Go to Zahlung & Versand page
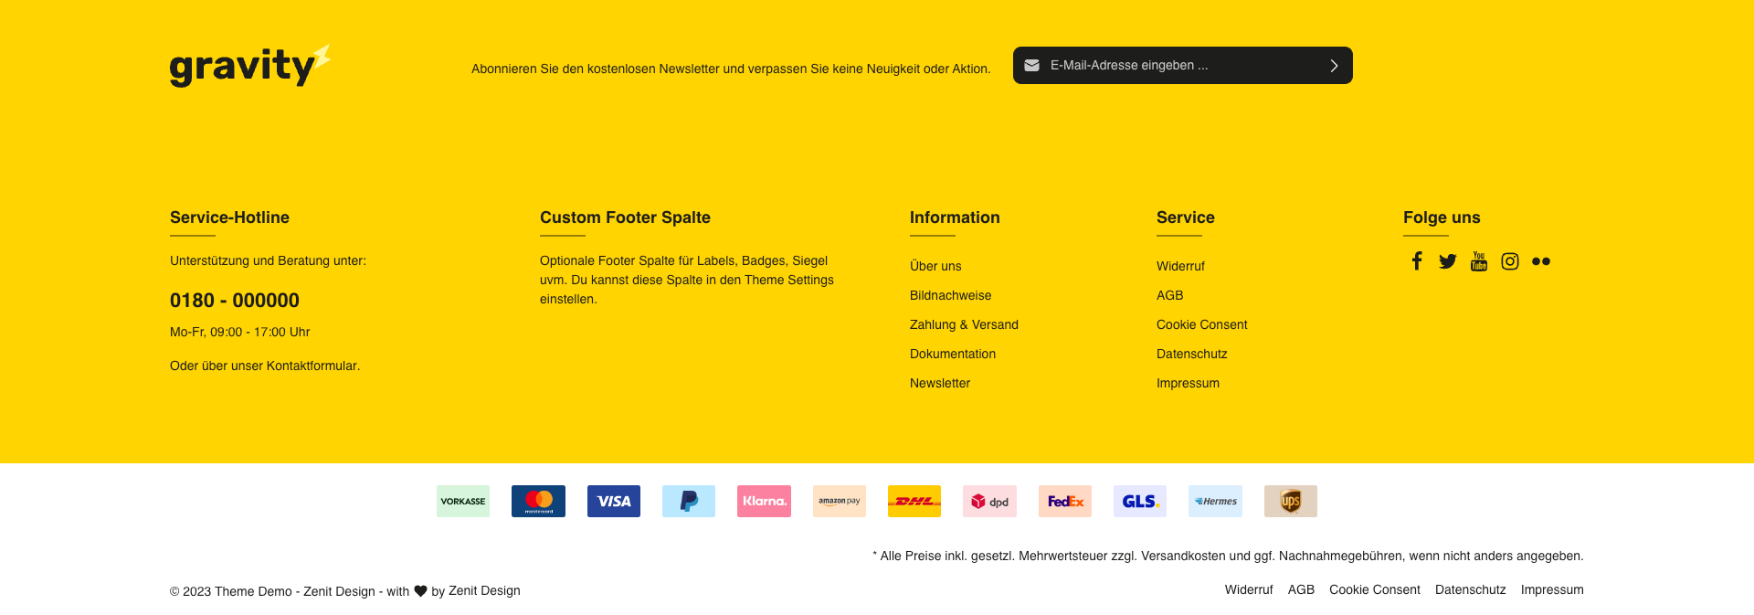This screenshot has height=615, width=1754. click(x=964, y=324)
